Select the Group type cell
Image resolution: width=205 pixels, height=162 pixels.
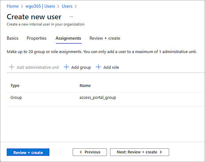tap(16, 98)
